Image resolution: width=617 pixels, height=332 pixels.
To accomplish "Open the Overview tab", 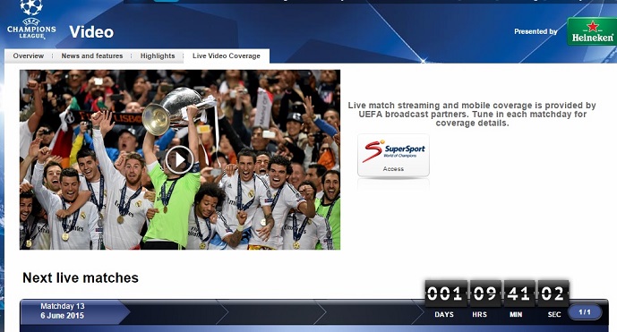I will pos(29,55).
